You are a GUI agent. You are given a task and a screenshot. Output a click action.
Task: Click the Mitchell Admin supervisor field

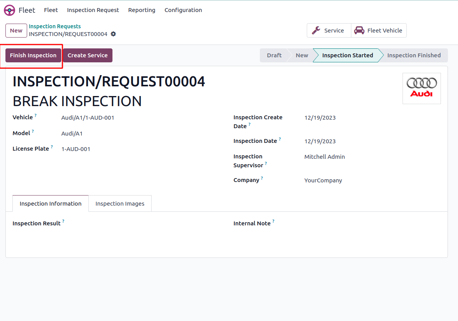point(325,157)
